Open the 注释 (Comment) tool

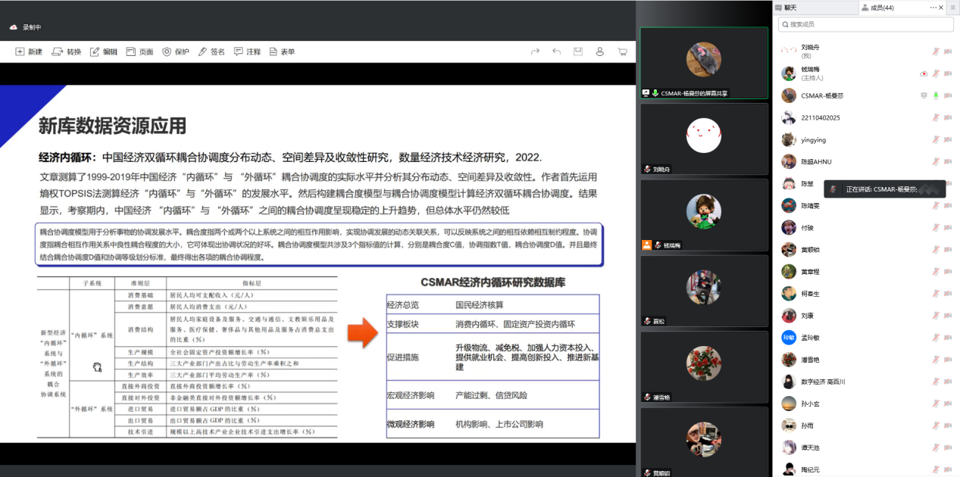pyautogui.click(x=247, y=51)
